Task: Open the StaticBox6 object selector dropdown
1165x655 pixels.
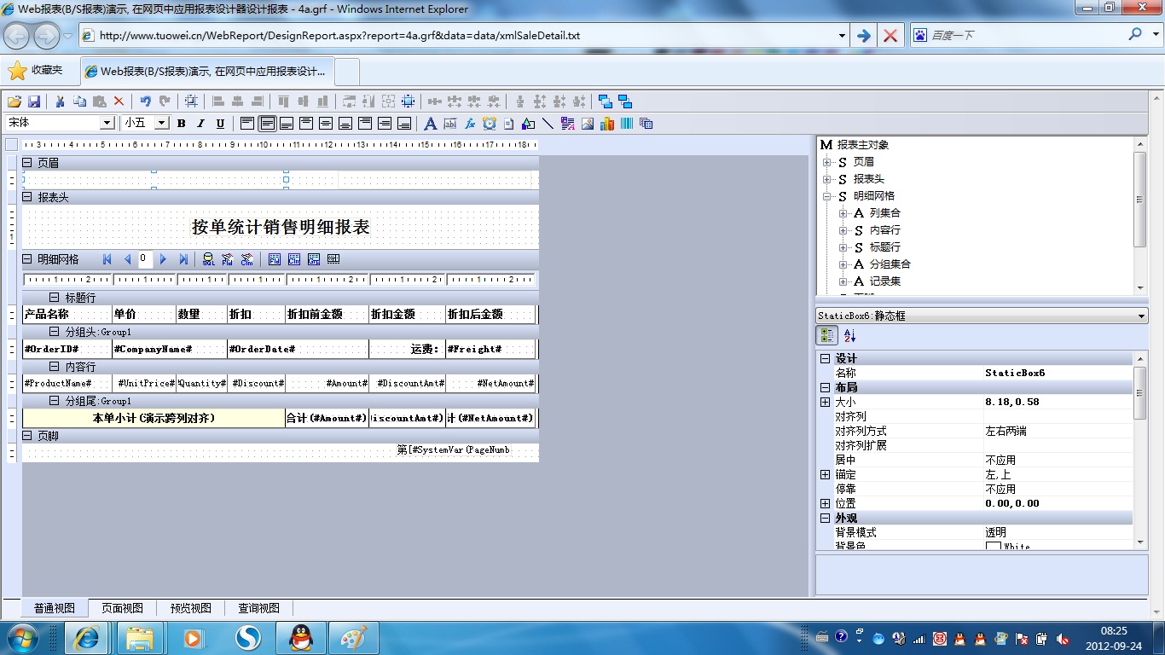Action: point(1142,316)
